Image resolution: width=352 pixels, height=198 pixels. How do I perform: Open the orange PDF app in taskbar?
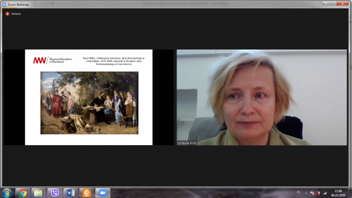tap(87, 193)
